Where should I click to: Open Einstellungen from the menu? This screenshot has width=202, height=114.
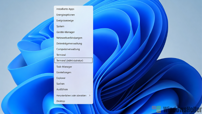coord(74,72)
